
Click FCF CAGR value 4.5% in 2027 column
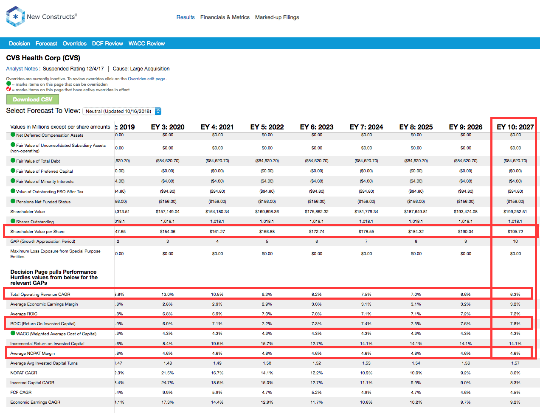point(515,392)
